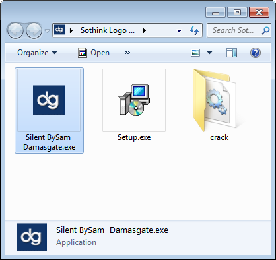Open the Help button
This screenshot has height=260, width=276.
256,53
